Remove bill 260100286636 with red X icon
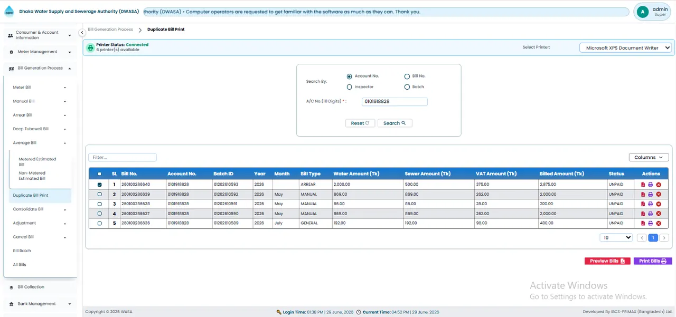The image size is (676, 317). click(659, 223)
